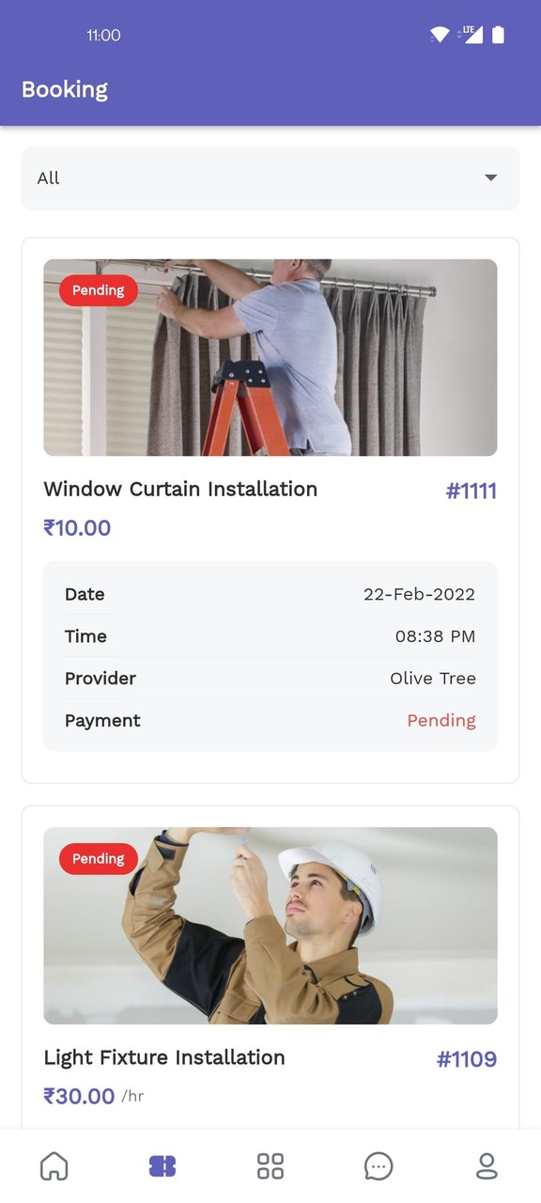Tap the red Pending payment status
This screenshot has height=1203, width=541.
441,721
